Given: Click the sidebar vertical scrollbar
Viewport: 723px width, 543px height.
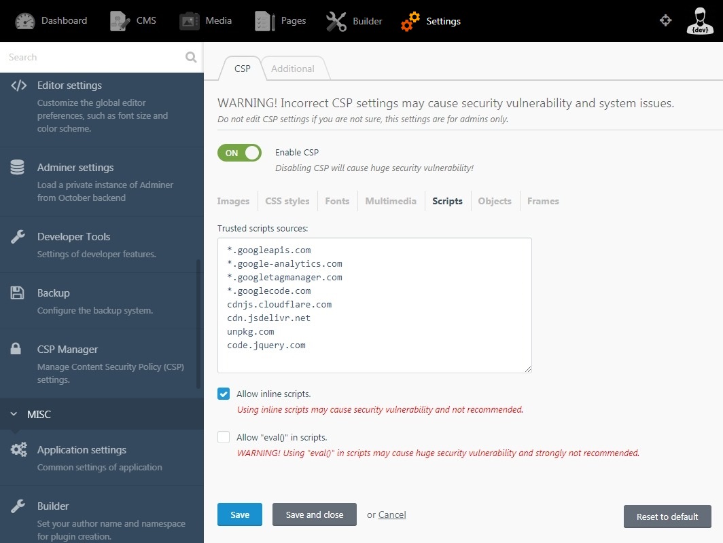Looking at the screenshot, I should pos(198,324).
